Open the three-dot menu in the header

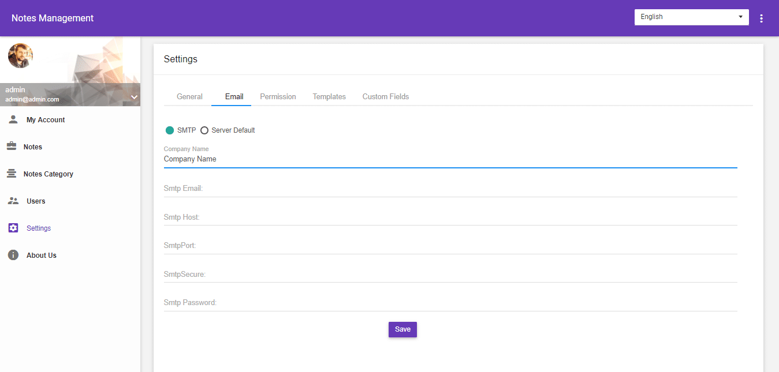pyautogui.click(x=761, y=18)
